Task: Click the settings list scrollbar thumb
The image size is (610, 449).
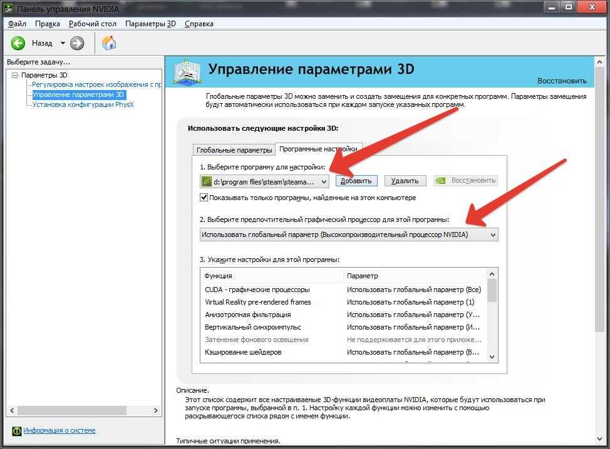Action: coord(492,291)
